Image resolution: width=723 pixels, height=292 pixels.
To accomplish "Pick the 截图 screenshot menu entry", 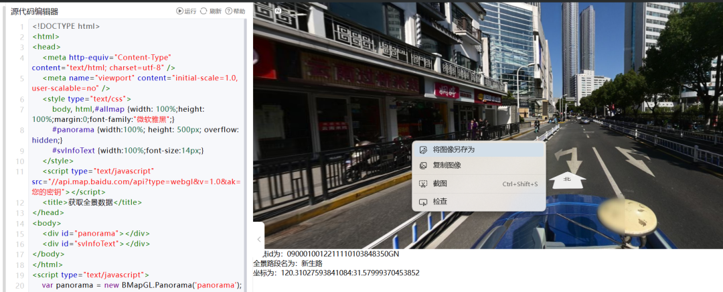I will point(479,184).
